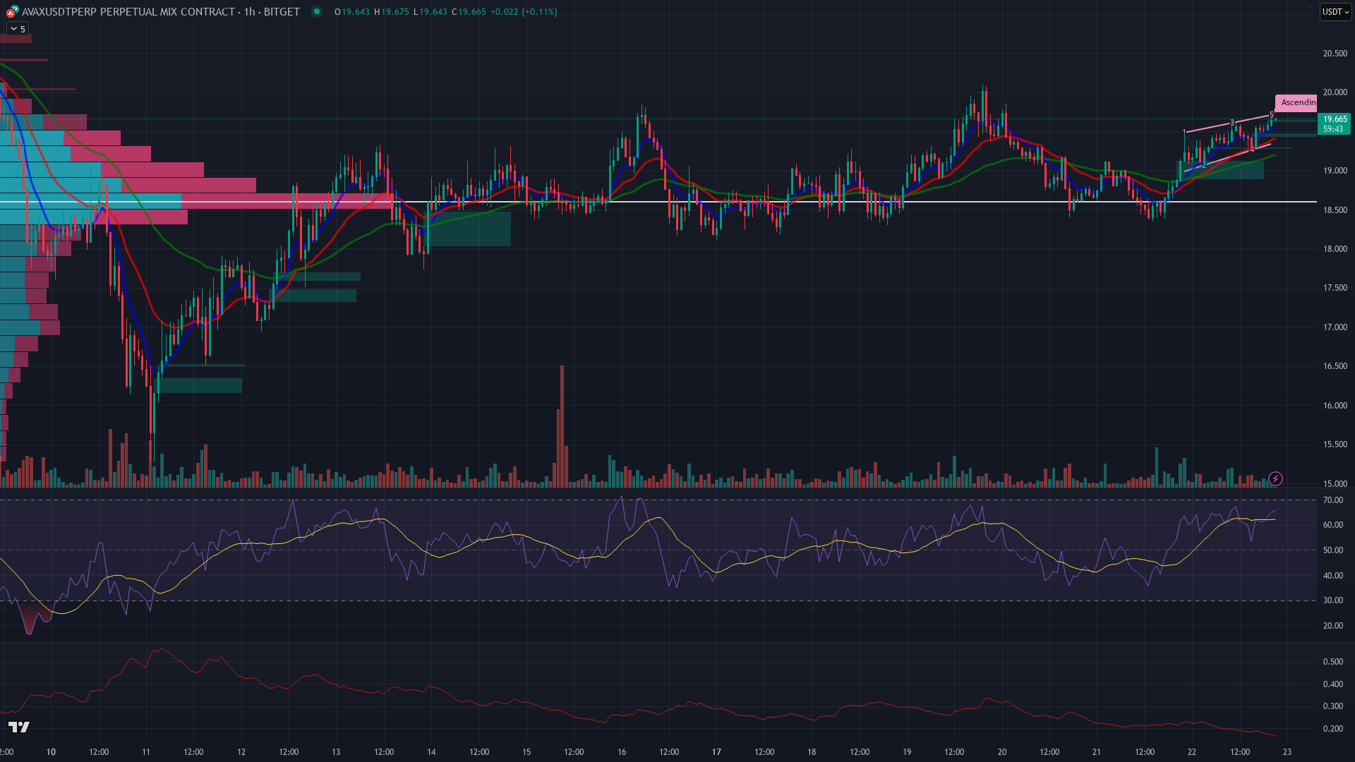
Task: Click the TradingView logo bottom-left
Action: (x=19, y=727)
